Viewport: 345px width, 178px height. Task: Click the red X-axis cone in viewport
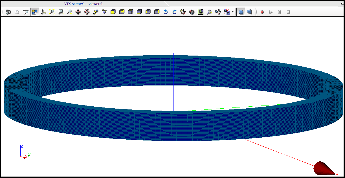(x=323, y=168)
